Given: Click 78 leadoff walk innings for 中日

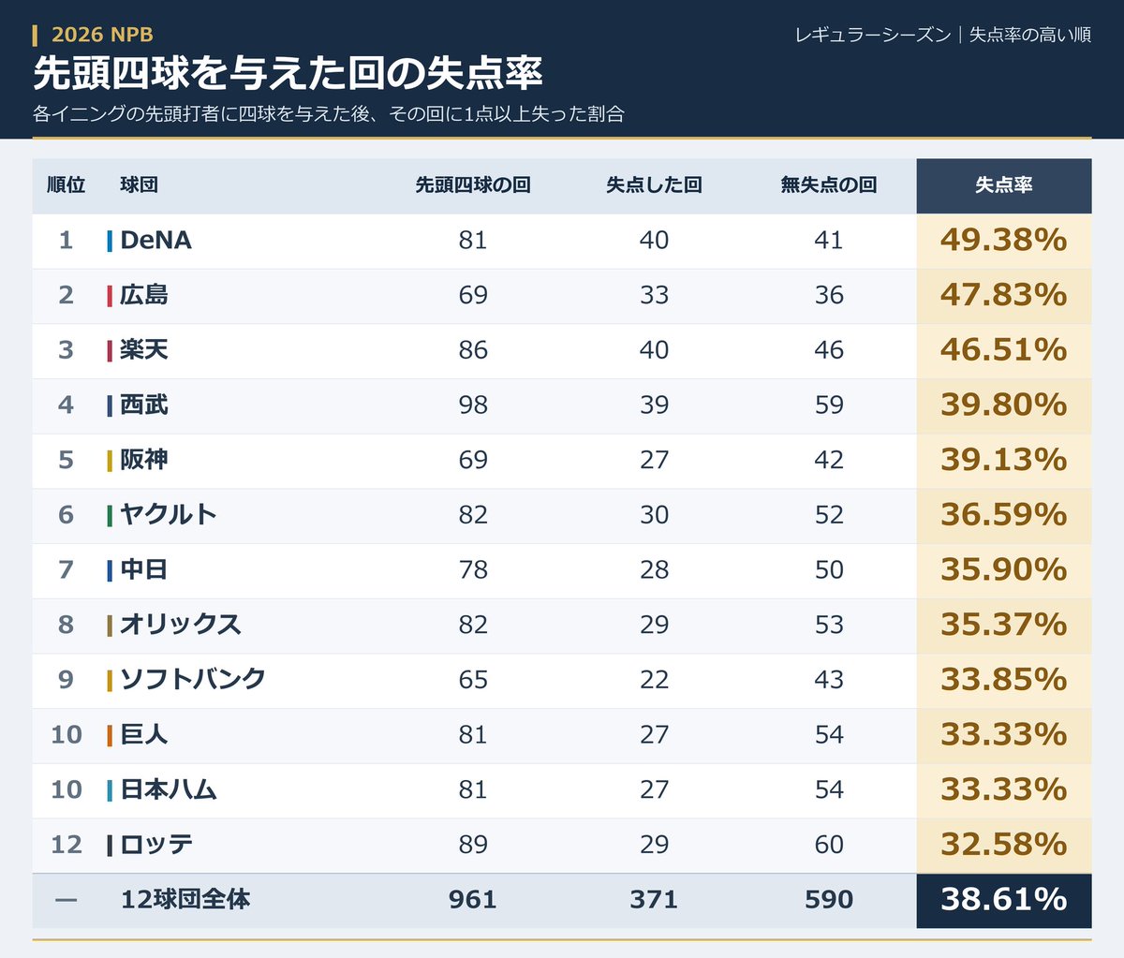Looking at the screenshot, I should [473, 570].
